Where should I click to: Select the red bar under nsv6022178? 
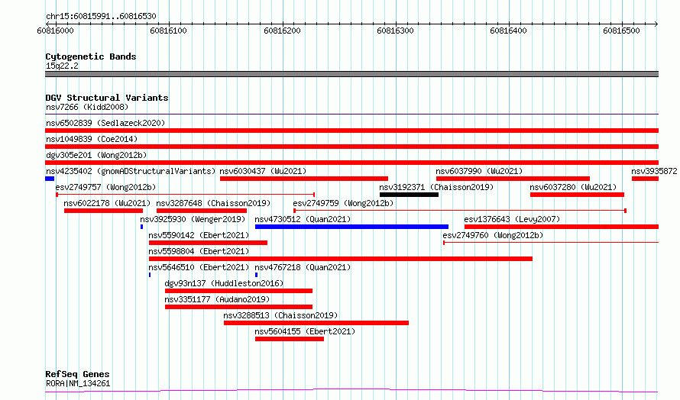point(104,211)
